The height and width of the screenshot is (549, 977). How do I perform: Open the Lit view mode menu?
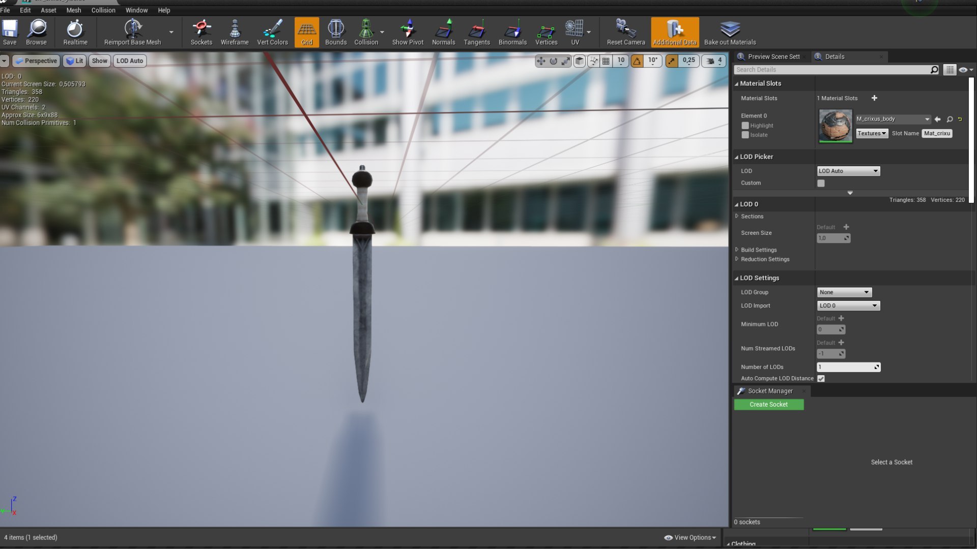(74, 61)
